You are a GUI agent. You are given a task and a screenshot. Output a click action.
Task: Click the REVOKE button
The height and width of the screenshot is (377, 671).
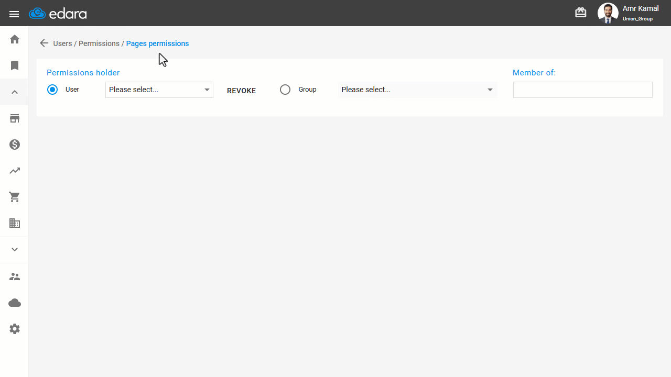pyautogui.click(x=242, y=91)
